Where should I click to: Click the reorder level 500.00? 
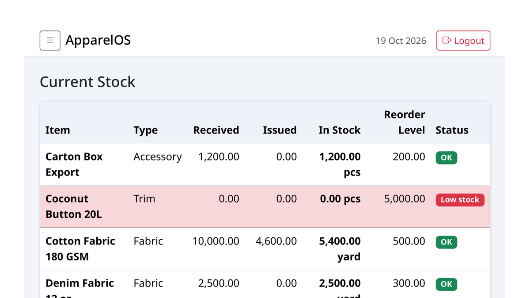click(x=409, y=241)
